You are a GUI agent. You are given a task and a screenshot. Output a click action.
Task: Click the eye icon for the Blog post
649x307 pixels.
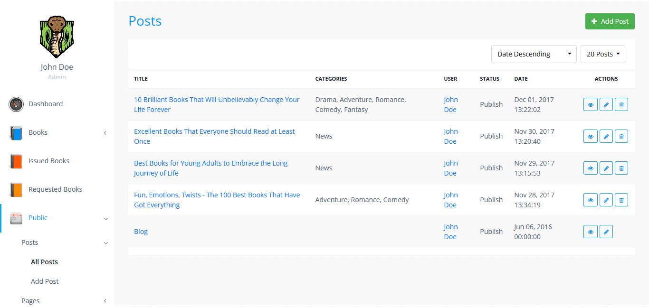[590, 232]
